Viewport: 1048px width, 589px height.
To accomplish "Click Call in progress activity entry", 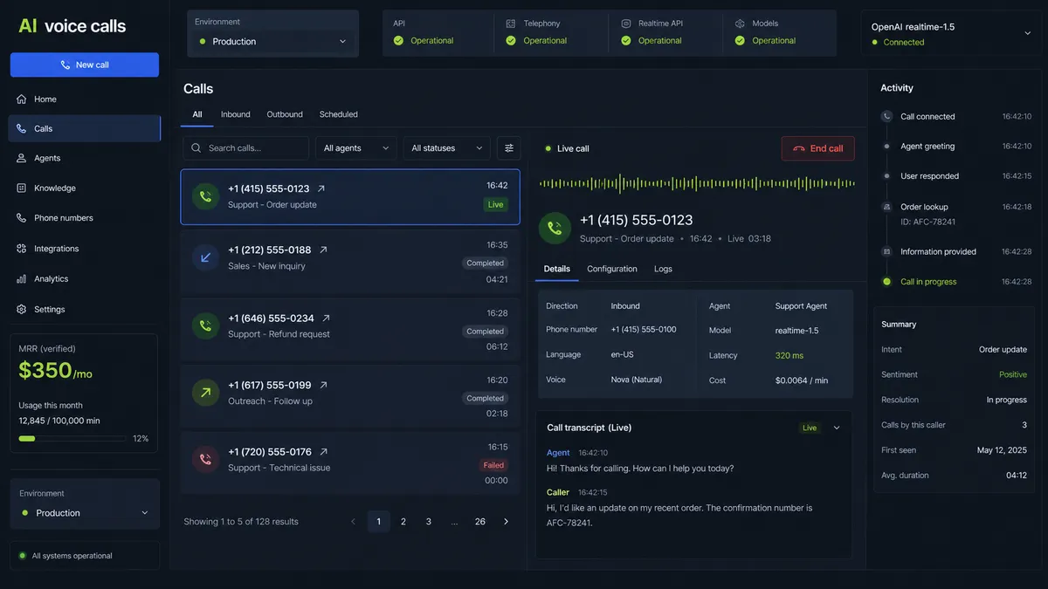I will click(x=928, y=282).
